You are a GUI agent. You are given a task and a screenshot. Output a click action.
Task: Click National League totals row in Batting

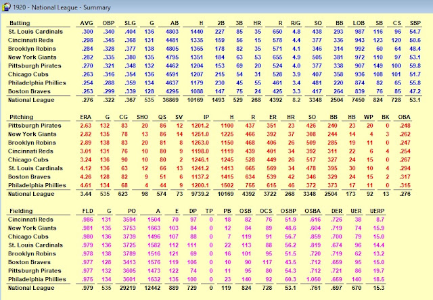pos(214,100)
